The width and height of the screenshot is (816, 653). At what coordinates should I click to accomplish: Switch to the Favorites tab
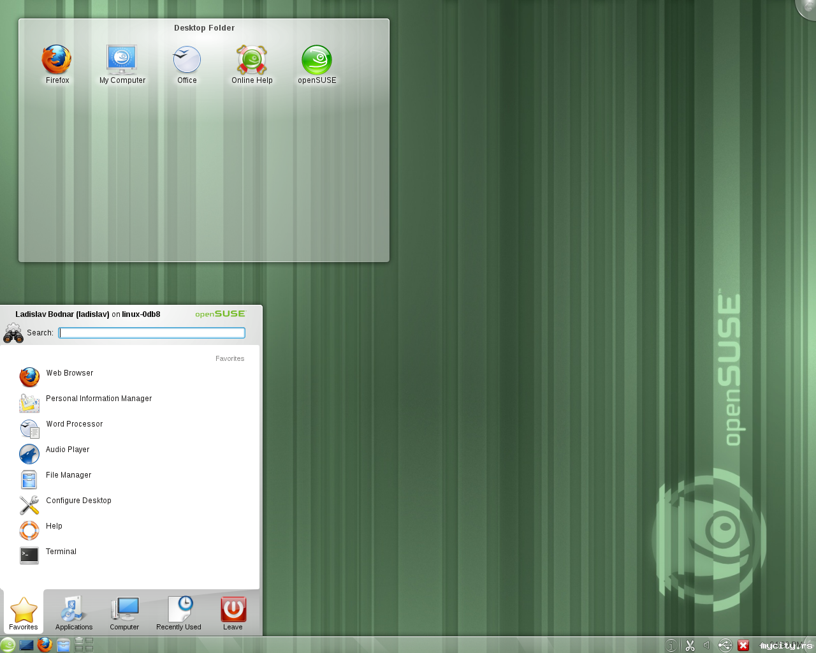pos(24,613)
